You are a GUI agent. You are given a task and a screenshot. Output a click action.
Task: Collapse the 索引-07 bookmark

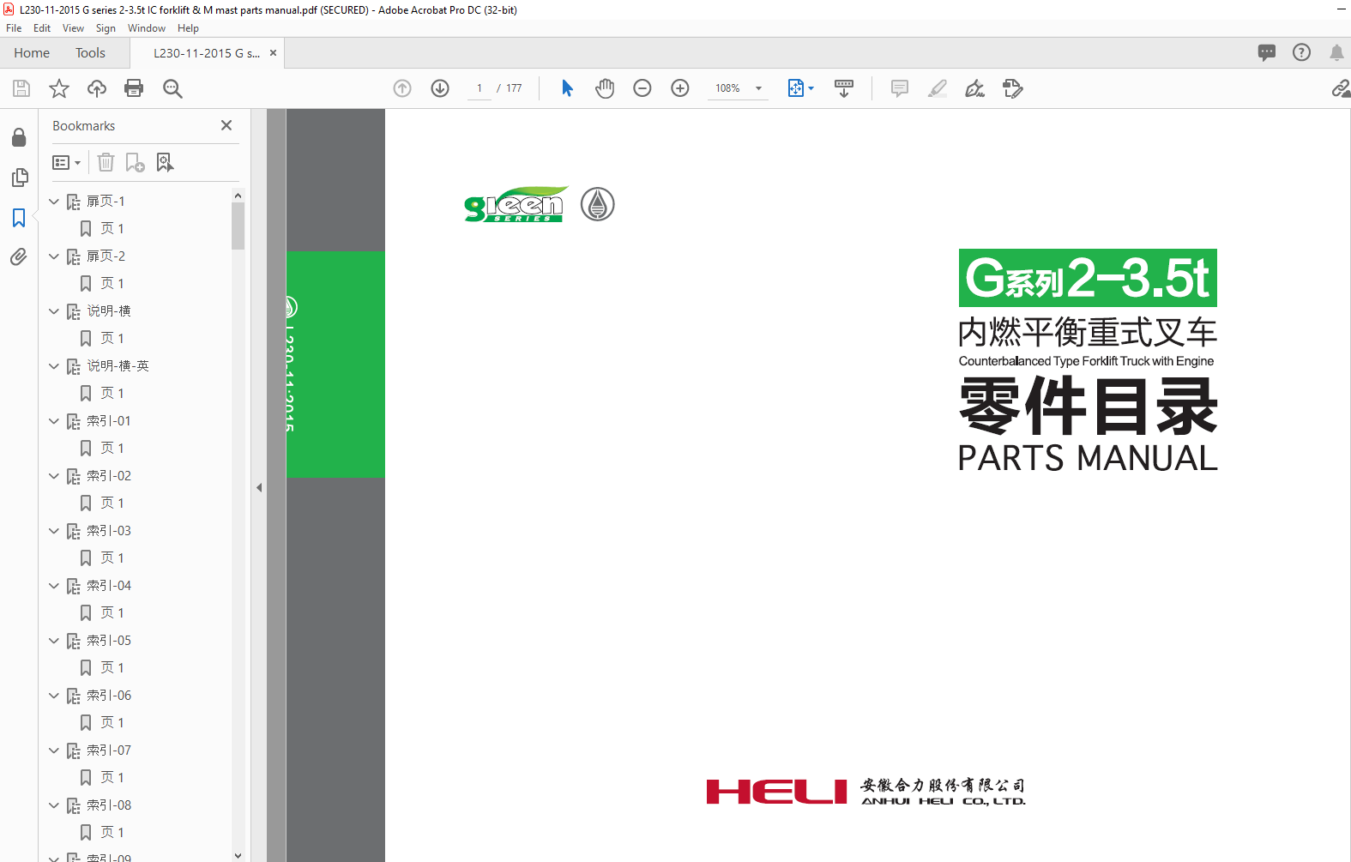[x=54, y=750]
